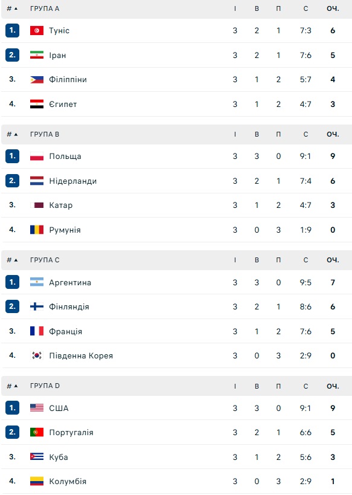Click the Poland flag icon
Screen dimensions: 352x495
37,157
